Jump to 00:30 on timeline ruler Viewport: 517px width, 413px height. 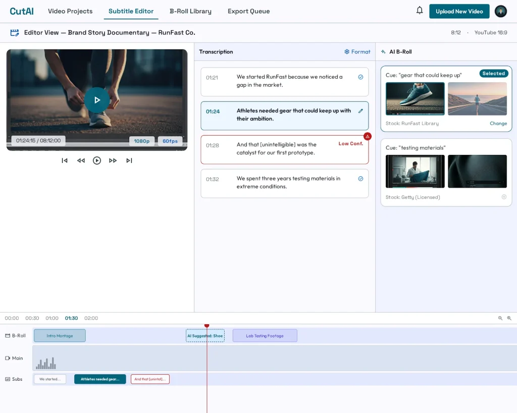[x=32, y=318]
